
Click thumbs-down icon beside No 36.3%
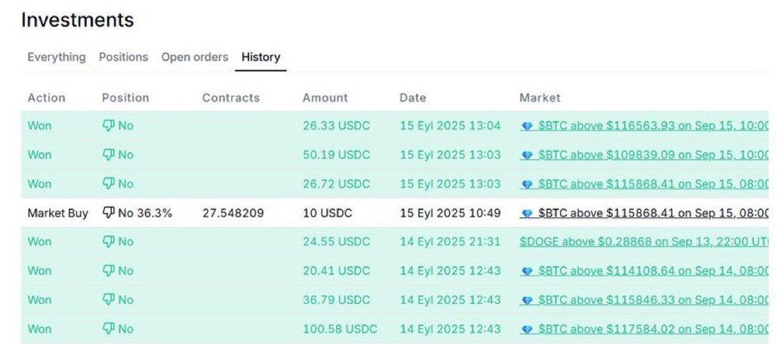pos(108,213)
